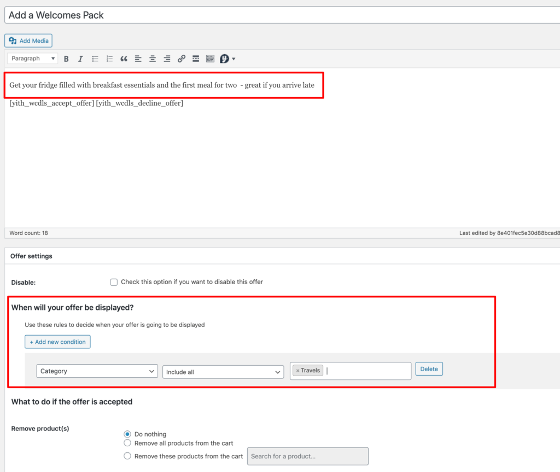
Task: Open the shortcode icon dropdown in toolbar
Action: pyautogui.click(x=227, y=59)
